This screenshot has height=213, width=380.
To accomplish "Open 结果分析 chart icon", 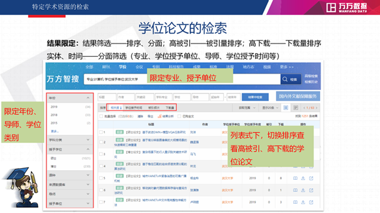I will click(x=160, y=117).
